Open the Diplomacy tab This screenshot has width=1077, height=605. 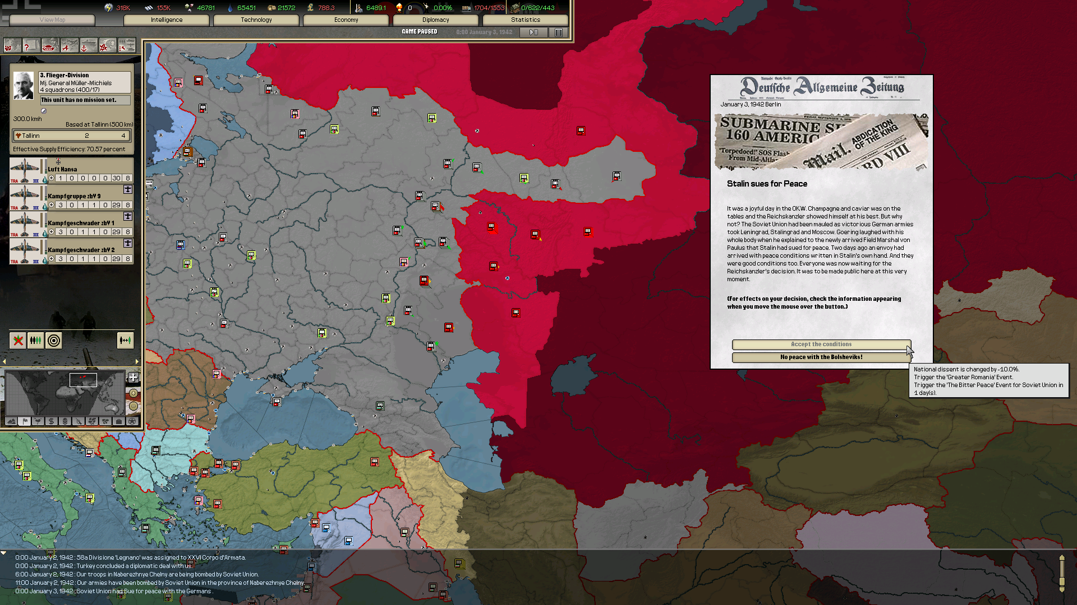point(435,20)
